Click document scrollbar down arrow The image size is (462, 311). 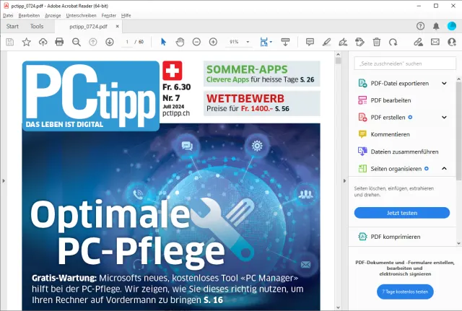(x=338, y=307)
